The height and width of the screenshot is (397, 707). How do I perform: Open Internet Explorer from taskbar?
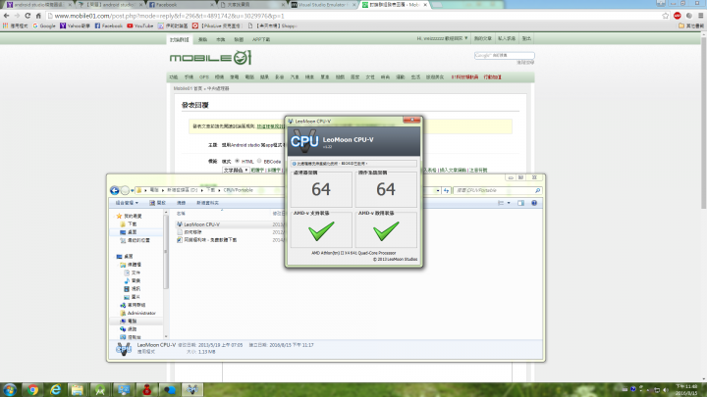point(55,390)
